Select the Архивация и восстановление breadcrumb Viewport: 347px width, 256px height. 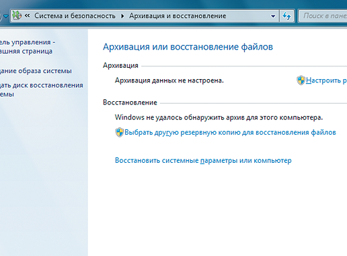pyautogui.click(x=178, y=16)
